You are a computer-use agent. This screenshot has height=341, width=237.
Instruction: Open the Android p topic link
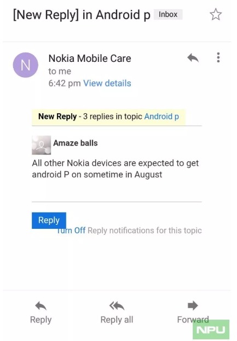click(161, 117)
